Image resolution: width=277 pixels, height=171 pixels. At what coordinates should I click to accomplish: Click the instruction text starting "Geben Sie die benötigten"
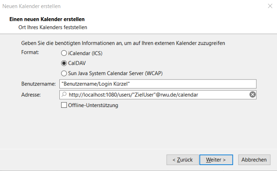pyautogui.click(x=123, y=43)
